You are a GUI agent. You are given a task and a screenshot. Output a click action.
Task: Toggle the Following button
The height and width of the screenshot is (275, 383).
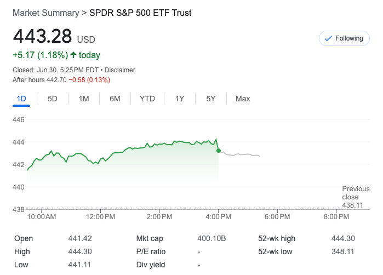coord(344,38)
